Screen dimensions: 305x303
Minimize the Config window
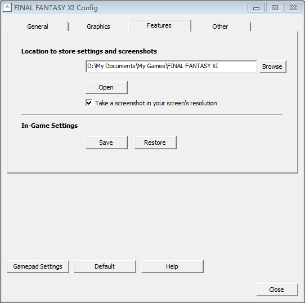tap(256, 8)
